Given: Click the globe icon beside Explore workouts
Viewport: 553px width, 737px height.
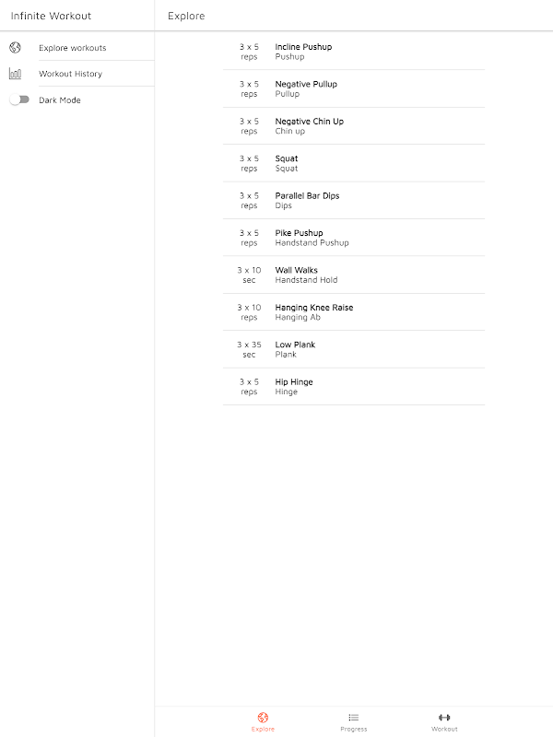Looking at the screenshot, I should 15,48.
